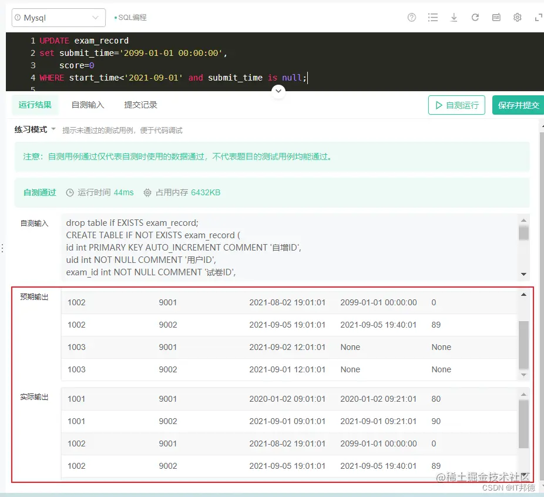
Task: Click expected output 2021-09-02 12:01:01 cell
Action: coord(287,347)
